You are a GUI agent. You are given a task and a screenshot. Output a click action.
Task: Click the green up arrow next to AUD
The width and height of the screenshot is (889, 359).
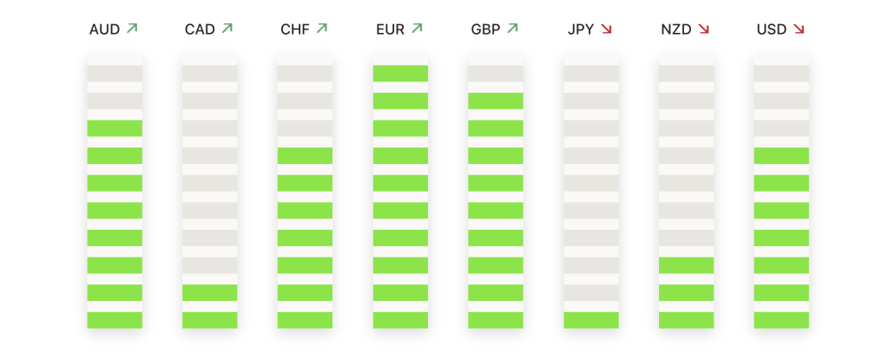(132, 29)
